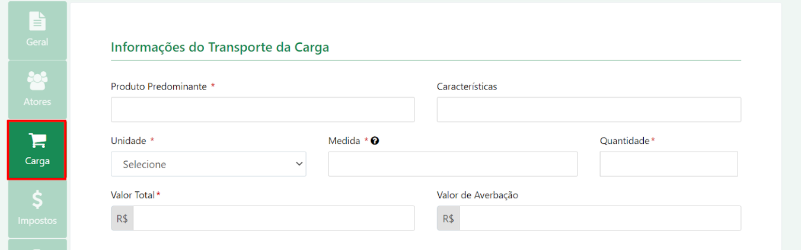Click the Valor de Averbação amount field
The width and height of the screenshot is (801, 250).
[x=600, y=218]
